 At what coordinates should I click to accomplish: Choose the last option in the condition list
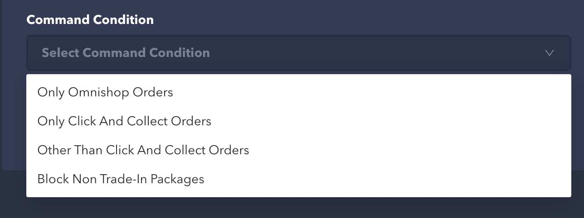tap(121, 179)
